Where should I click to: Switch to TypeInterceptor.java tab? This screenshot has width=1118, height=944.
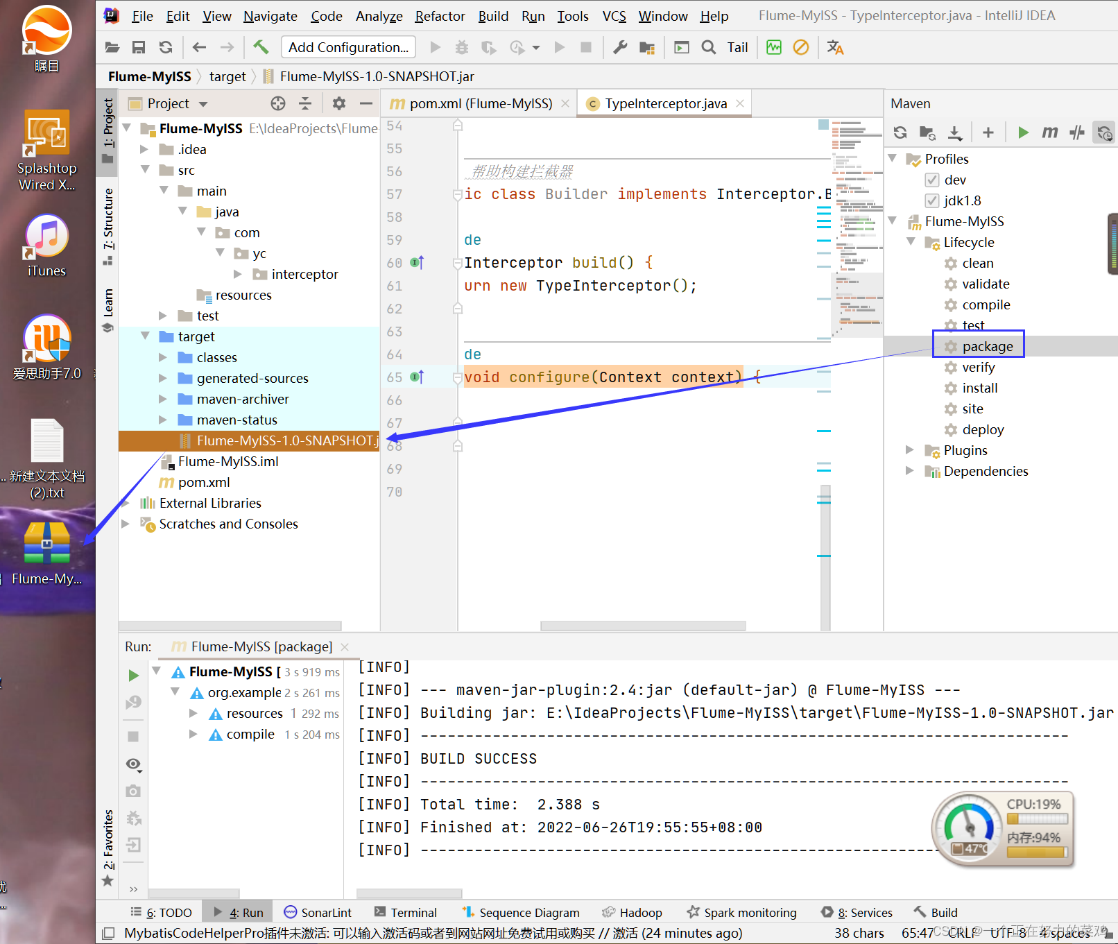(x=666, y=103)
